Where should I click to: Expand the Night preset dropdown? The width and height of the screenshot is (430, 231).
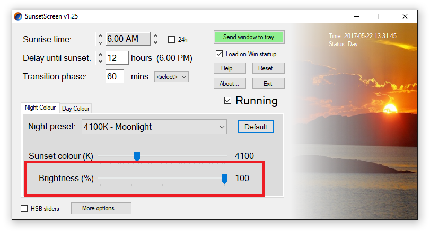(x=154, y=127)
